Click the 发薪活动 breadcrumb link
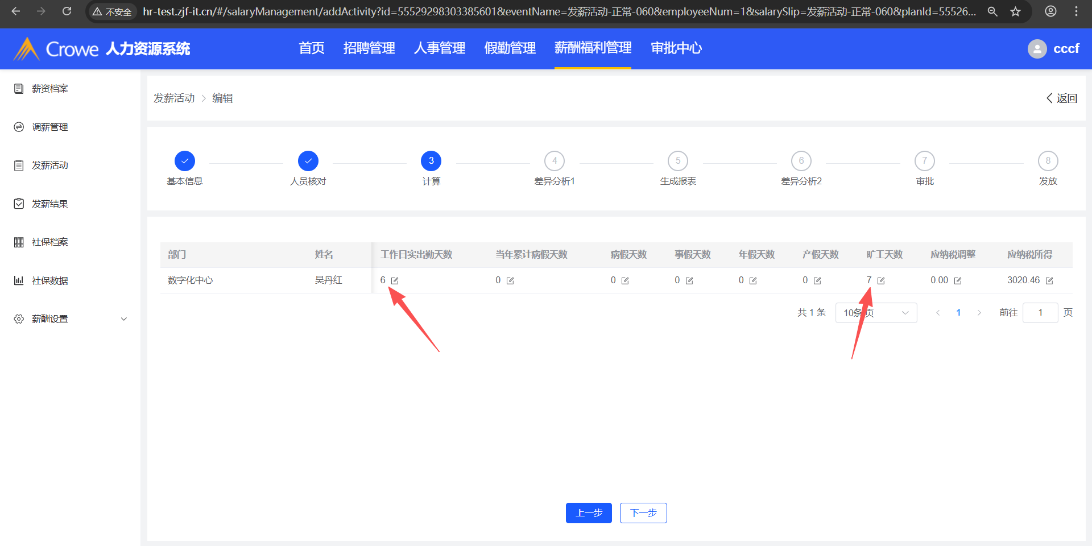Viewport: 1092px width, 546px height. click(x=174, y=98)
